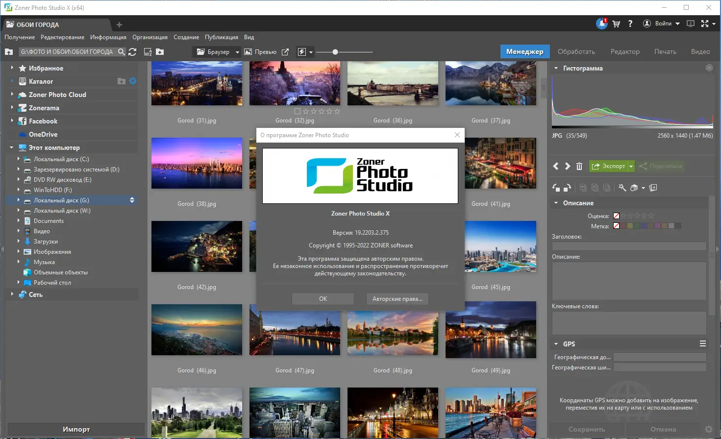Open the Экспорт dropdown arrow
The image size is (721, 439).
[x=631, y=166]
